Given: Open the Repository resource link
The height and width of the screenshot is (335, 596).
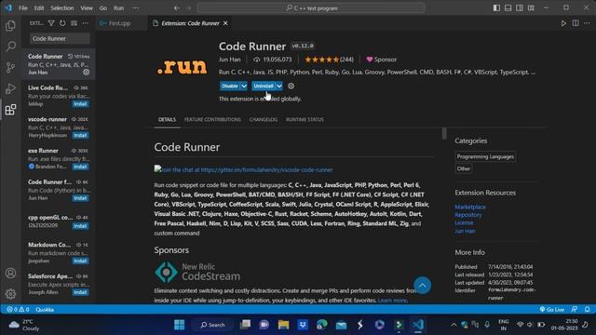Looking at the screenshot, I should 468,215.
